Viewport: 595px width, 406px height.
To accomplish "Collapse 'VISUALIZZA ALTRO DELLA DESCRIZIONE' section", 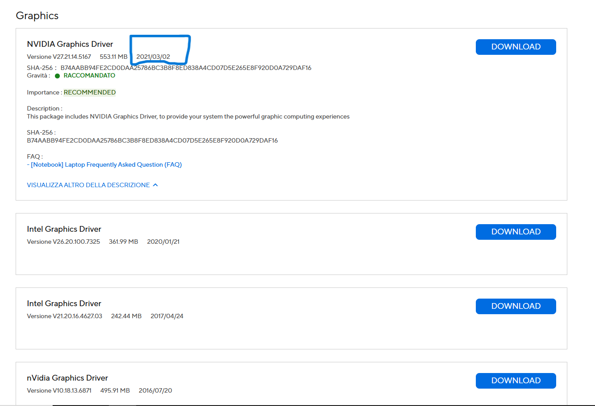I will [92, 185].
